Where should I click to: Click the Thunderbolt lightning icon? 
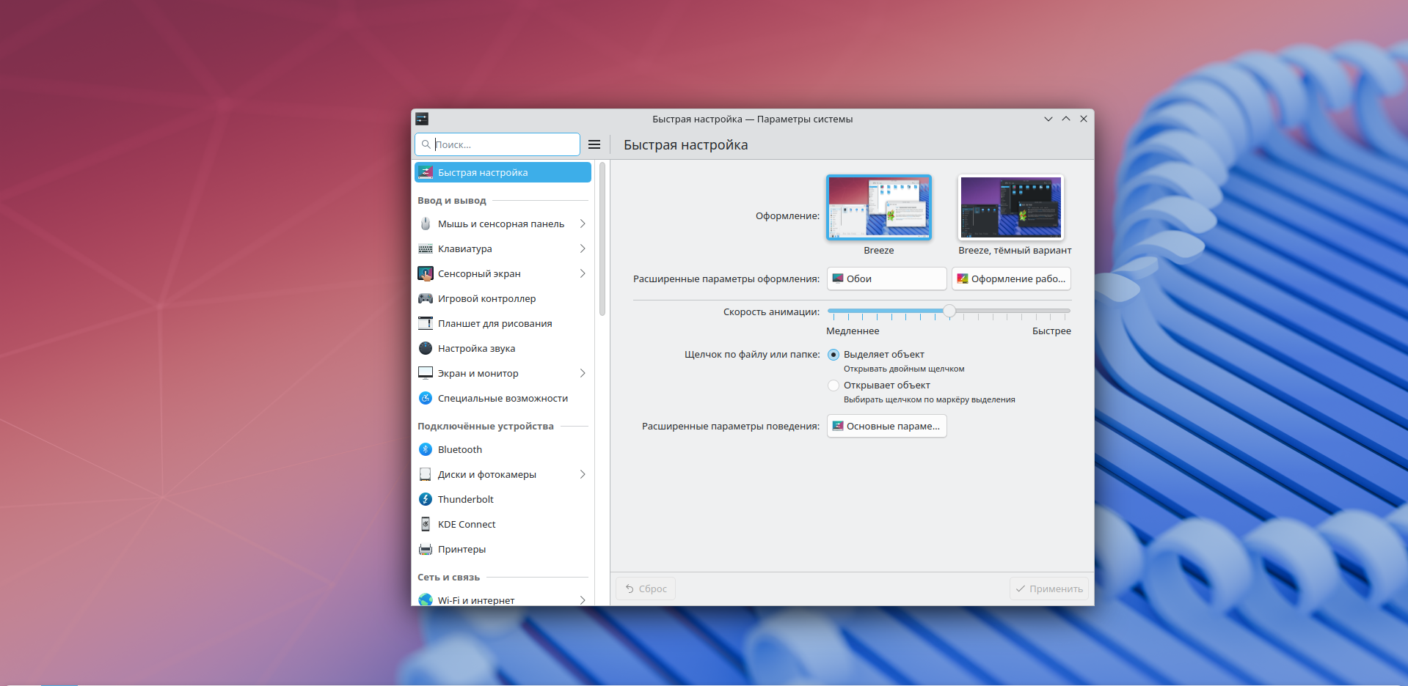tap(426, 499)
